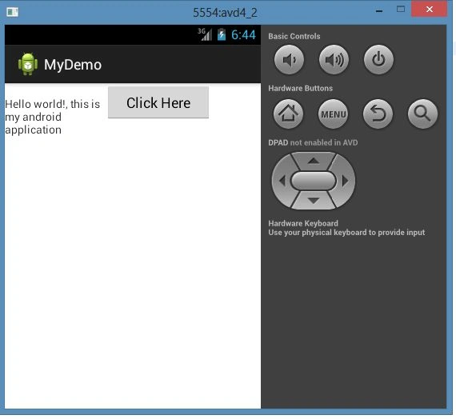
Task: Click the DPAD not enabled in AVD label
Action: [313, 143]
